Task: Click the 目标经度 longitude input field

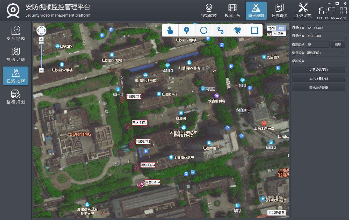Action: [325, 28]
